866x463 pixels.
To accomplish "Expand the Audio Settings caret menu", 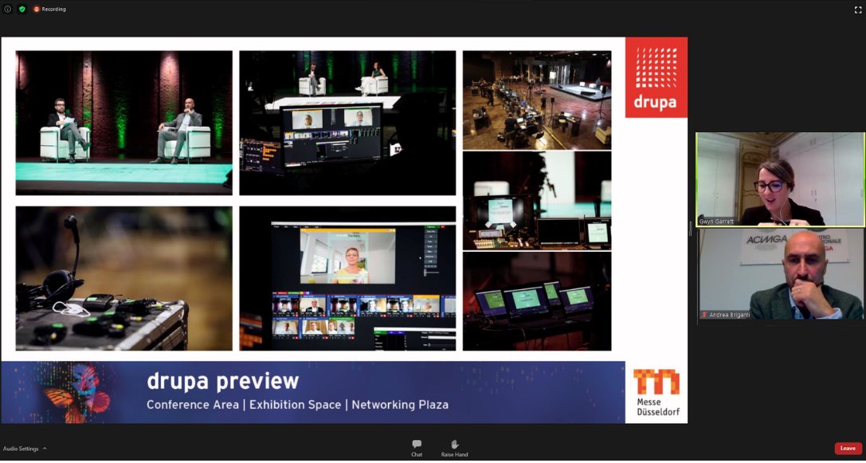I will [45, 449].
